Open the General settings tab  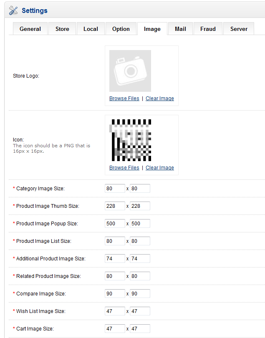(30, 29)
